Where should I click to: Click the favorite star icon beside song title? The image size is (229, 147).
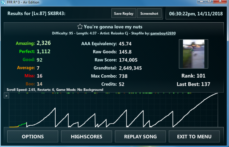[80, 27]
